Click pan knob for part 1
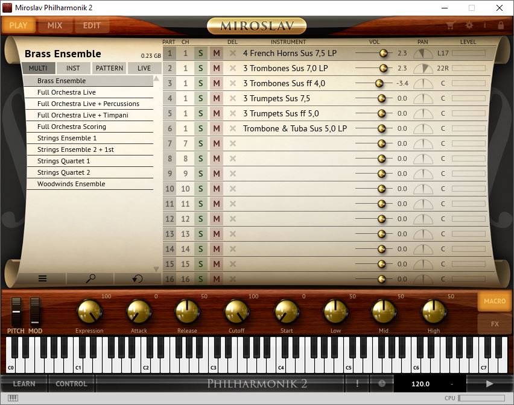The width and height of the screenshot is (514, 405). (x=423, y=54)
